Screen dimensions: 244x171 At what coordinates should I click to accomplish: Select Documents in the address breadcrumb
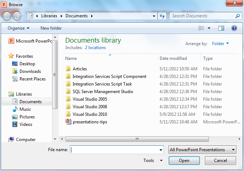76,16
